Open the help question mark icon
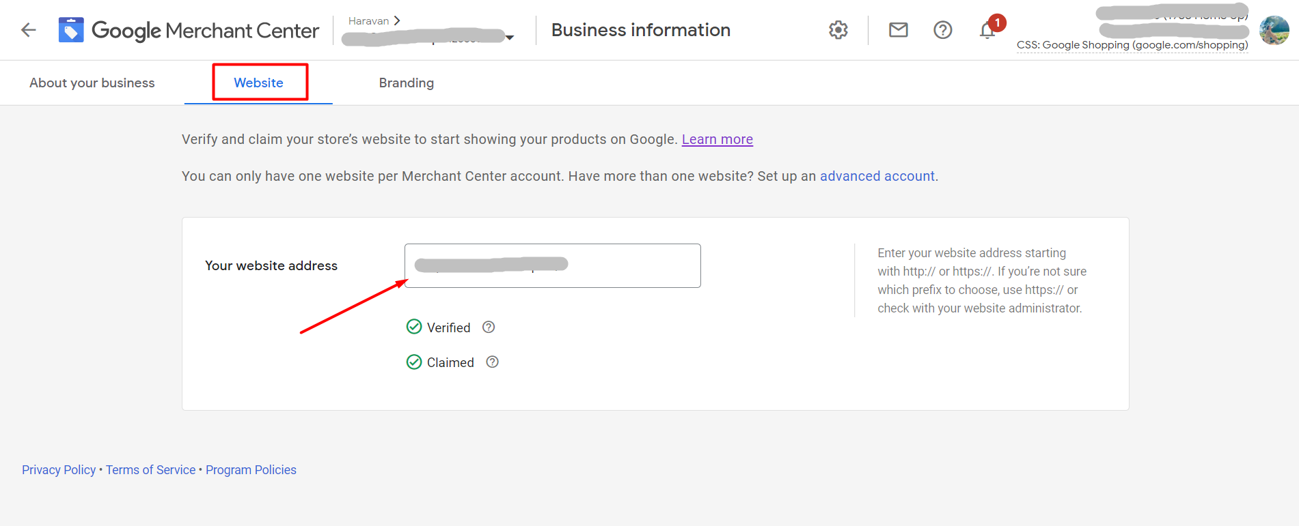1299x526 pixels. 942,30
